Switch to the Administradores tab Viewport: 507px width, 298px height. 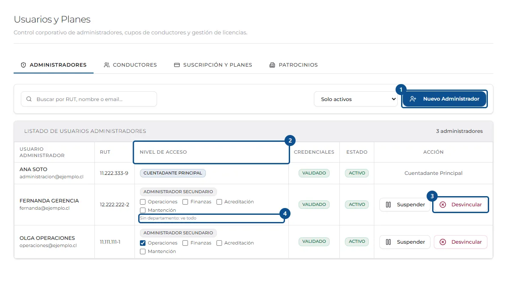tap(54, 65)
